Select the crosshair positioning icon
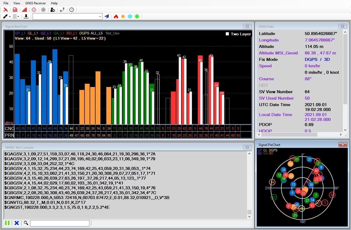 (x=43, y=10)
